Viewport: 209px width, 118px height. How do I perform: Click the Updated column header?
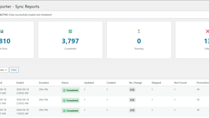click(x=89, y=83)
